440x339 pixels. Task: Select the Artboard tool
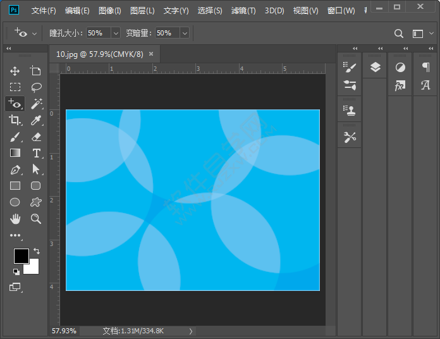click(35, 71)
